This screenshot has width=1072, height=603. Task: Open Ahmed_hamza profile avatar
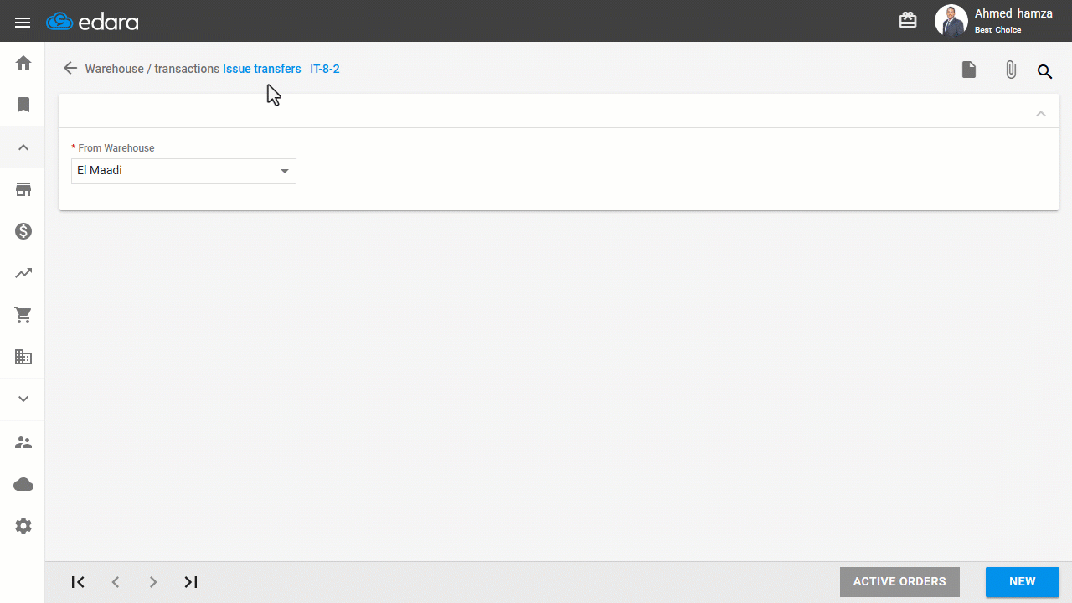coord(951,21)
